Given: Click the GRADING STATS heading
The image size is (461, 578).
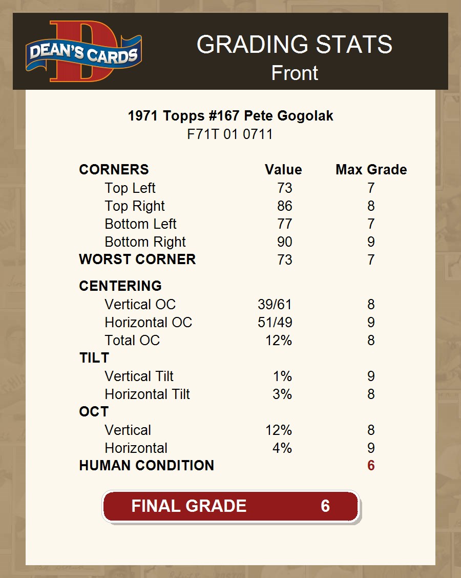Looking at the screenshot, I should (x=295, y=45).
